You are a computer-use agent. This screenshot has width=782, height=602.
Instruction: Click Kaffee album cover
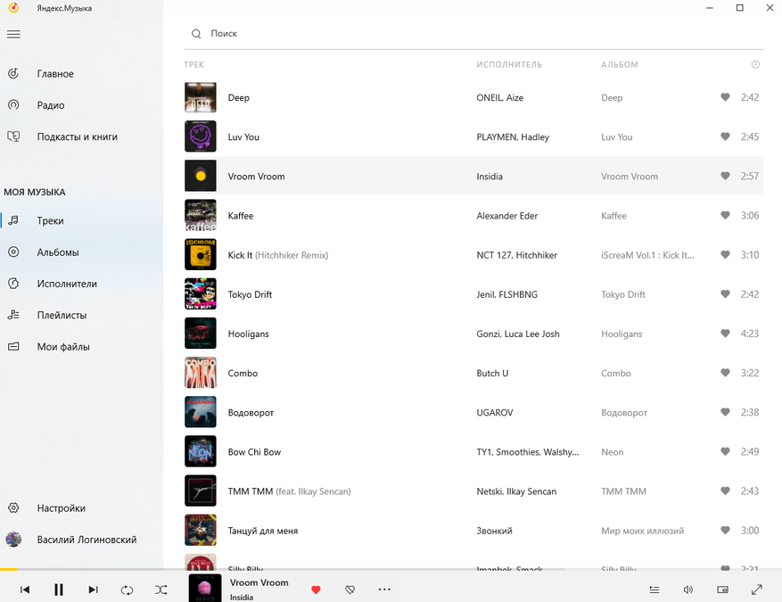(x=201, y=216)
